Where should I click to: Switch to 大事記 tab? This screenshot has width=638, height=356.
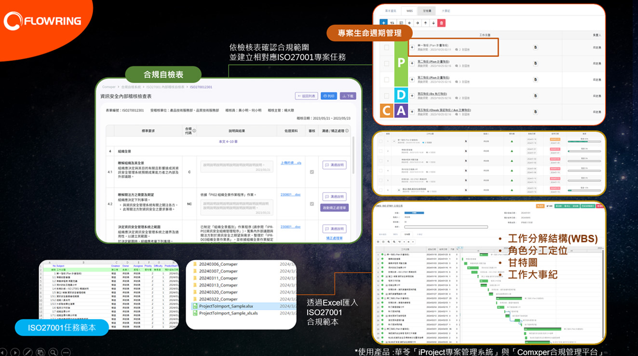point(446,10)
